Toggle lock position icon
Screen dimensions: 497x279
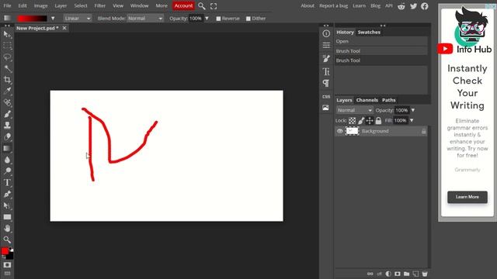(370, 121)
